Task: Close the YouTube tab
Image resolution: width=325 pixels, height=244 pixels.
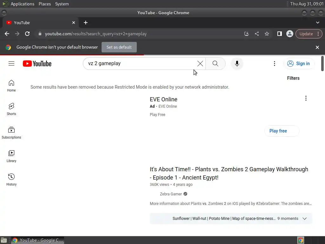Action: pyautogui.click(x=74, y=23)
